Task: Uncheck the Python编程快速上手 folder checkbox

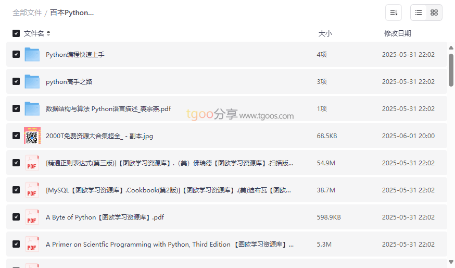Action: coord(16,54)
